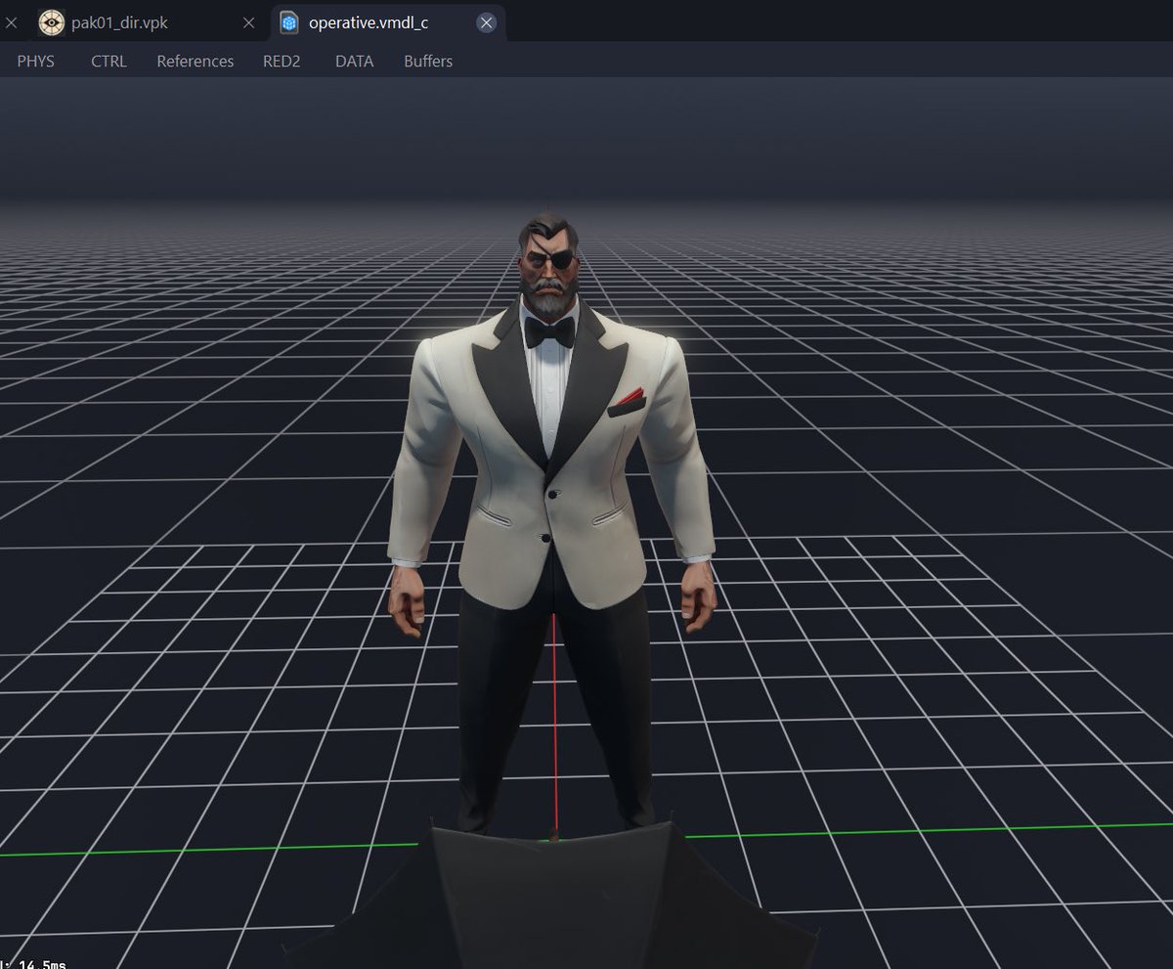Image resolution: width=1173 pixels, height=969 pixels.
Task: Open the PHYS sub-tab
Action: [x=36, y=61]
